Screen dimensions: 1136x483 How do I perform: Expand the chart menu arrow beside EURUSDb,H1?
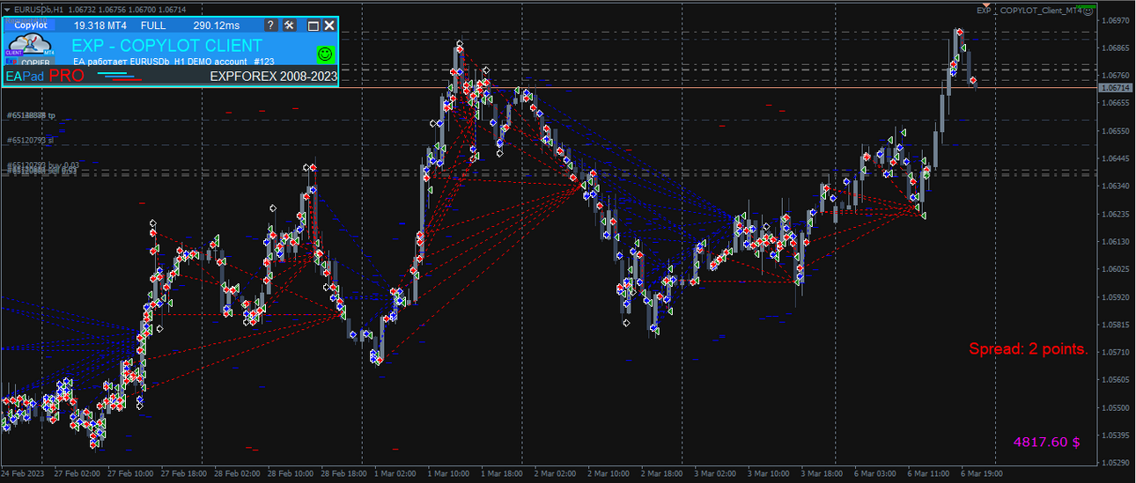(x=7, y=8)
